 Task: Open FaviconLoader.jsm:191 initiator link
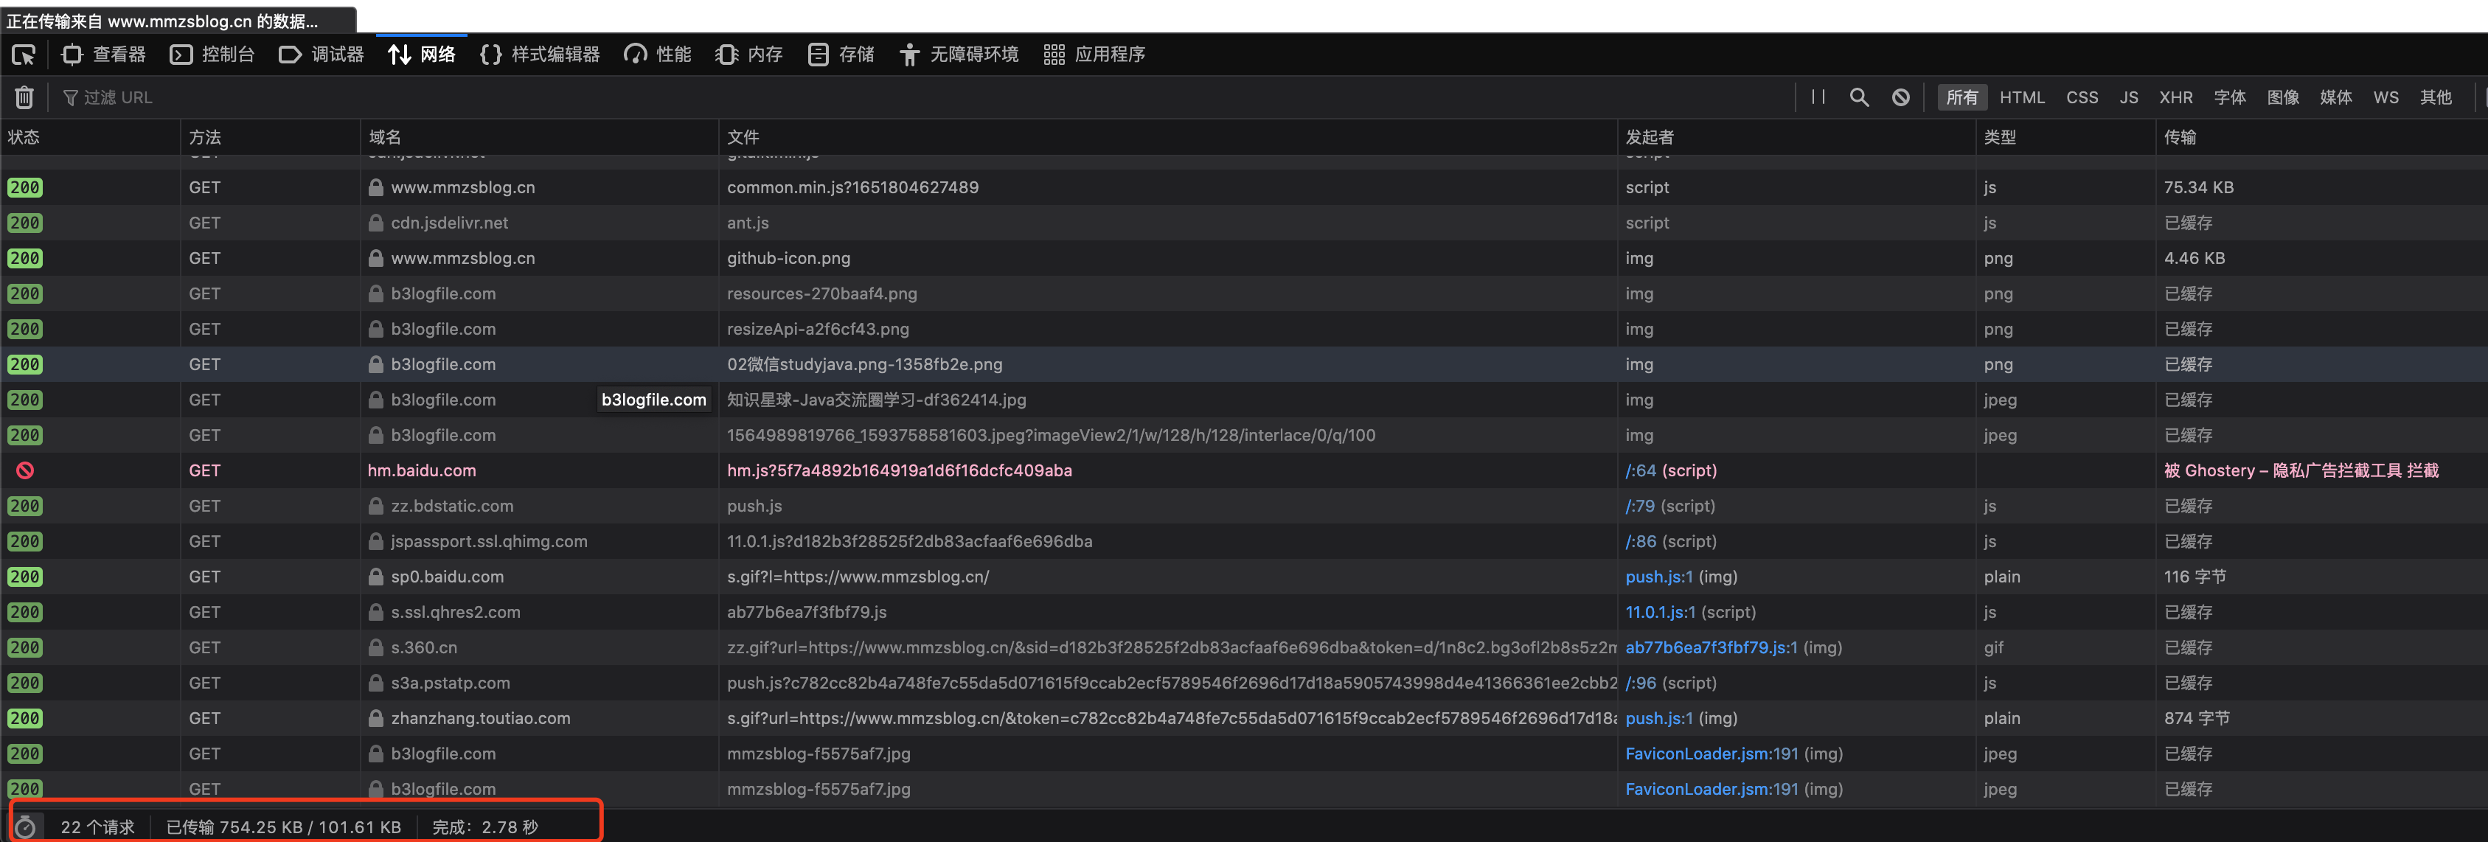(x=1711, y=754)
